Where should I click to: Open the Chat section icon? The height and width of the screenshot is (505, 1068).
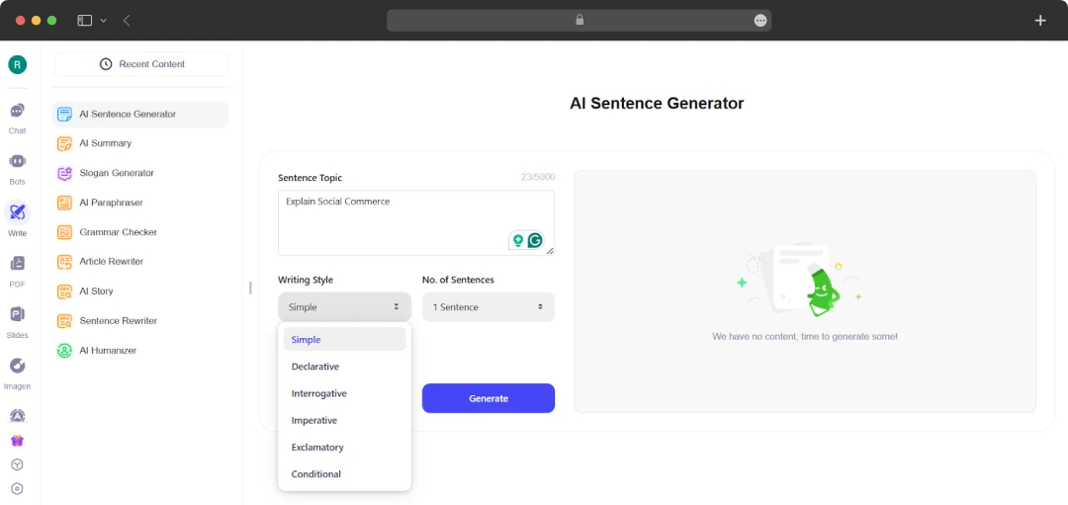point(18,111)
